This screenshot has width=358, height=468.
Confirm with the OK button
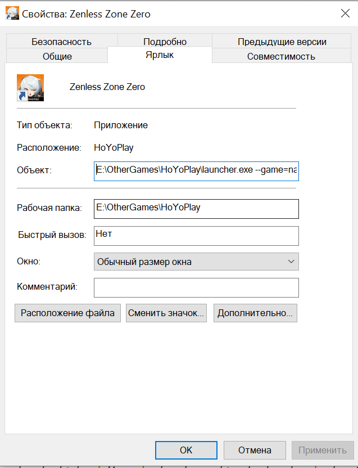[186, 450]
